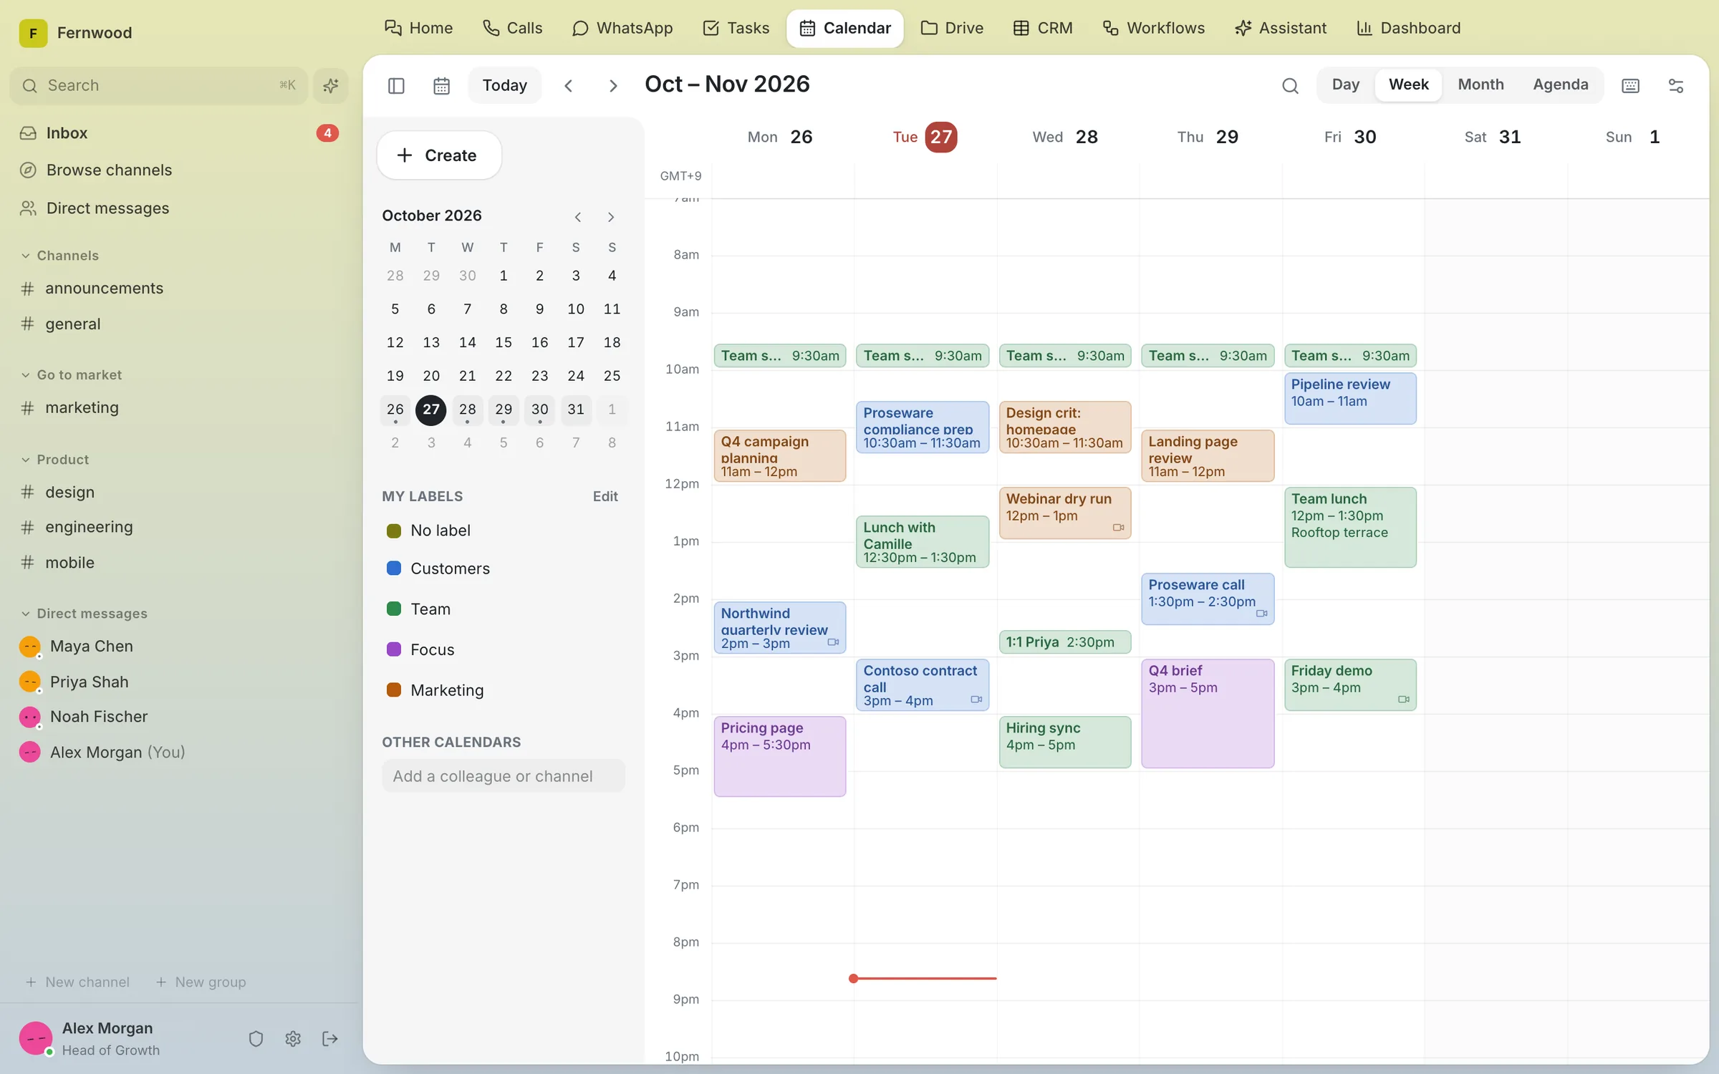Go to the previous week arrow
Screen dimensions: 1719x1074
(x=569, y=86)
